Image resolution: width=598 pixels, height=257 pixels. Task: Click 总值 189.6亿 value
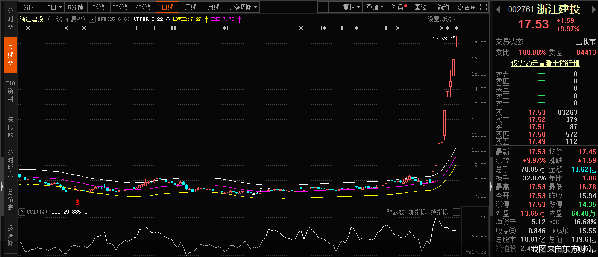[x=584, y=239]
